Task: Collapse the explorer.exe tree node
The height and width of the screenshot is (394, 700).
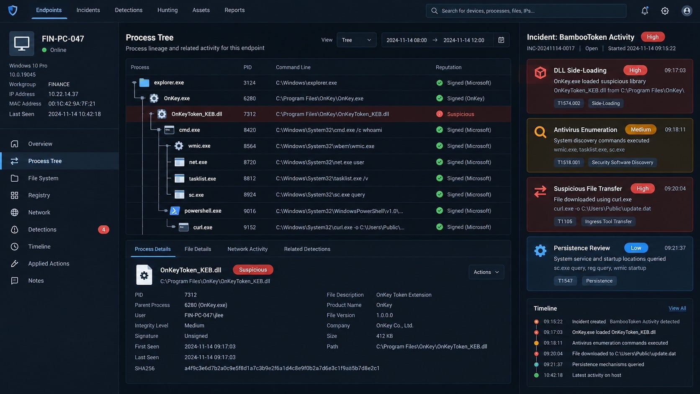Action: pyautogui.click(x=134, y=83)
